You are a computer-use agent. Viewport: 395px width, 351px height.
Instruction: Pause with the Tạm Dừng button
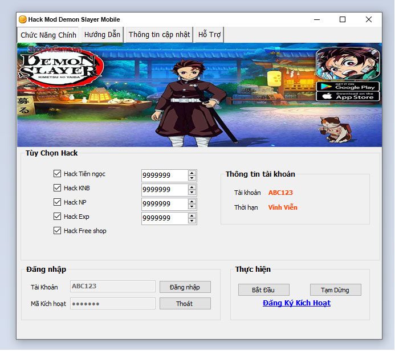tap(336, 290)
